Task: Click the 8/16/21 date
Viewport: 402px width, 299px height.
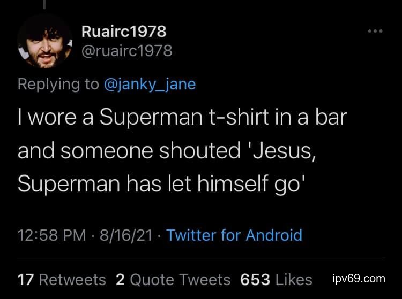Action: point(126,235)
